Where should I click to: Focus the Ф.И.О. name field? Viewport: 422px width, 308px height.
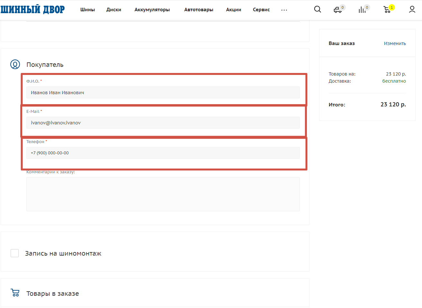pos(163,93)
